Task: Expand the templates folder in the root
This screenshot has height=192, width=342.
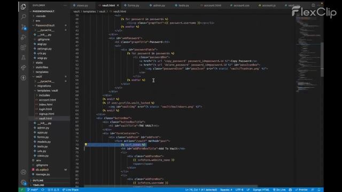Action: click(x=42, y=72)
